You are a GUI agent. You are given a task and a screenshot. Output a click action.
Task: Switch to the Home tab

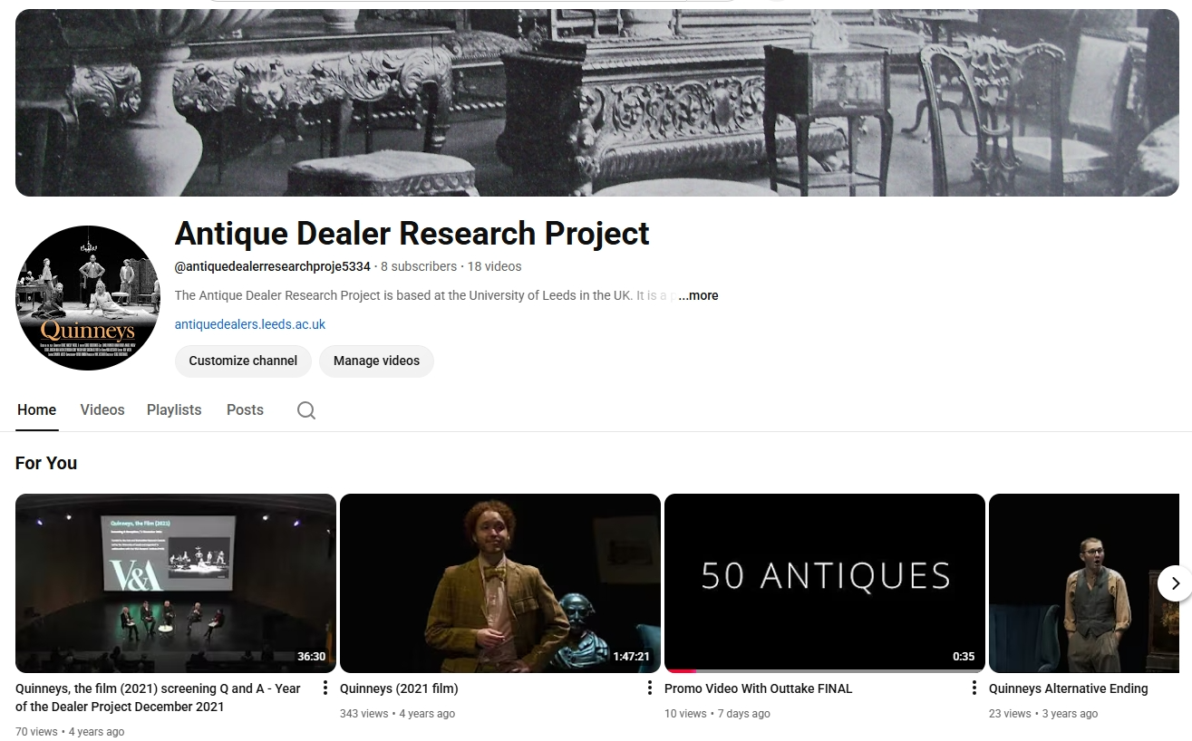pyautogui.click(x=37, y=410)
